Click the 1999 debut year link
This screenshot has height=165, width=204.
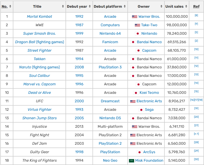pos(79,33)
